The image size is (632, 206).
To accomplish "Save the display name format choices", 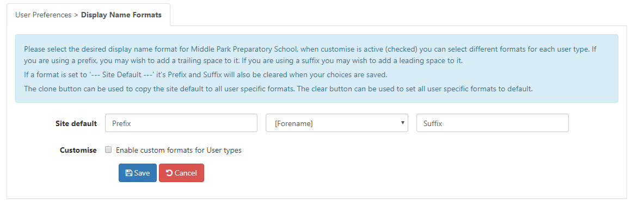I will click(x=137, y=173).
